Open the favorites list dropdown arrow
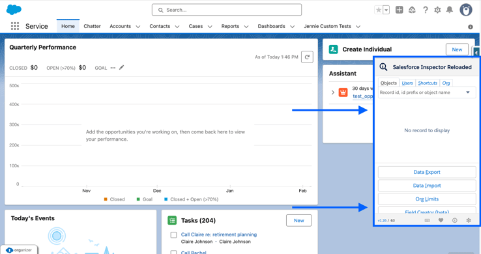The width and height of the screenshot is (481, 254). (x=386, y=10)
